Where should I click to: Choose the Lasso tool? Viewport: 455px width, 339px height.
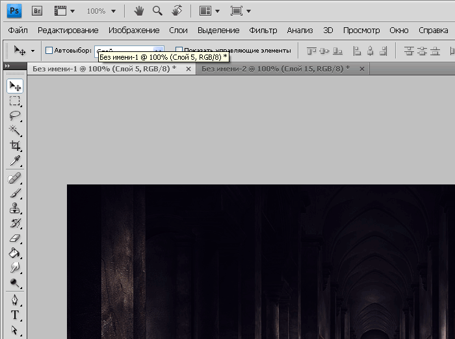[14, 116]
